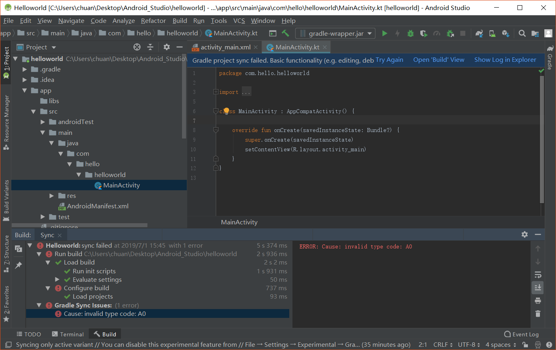556x350 pixels.
Task: Print the Build console output
Action: (x=538, y=300)
